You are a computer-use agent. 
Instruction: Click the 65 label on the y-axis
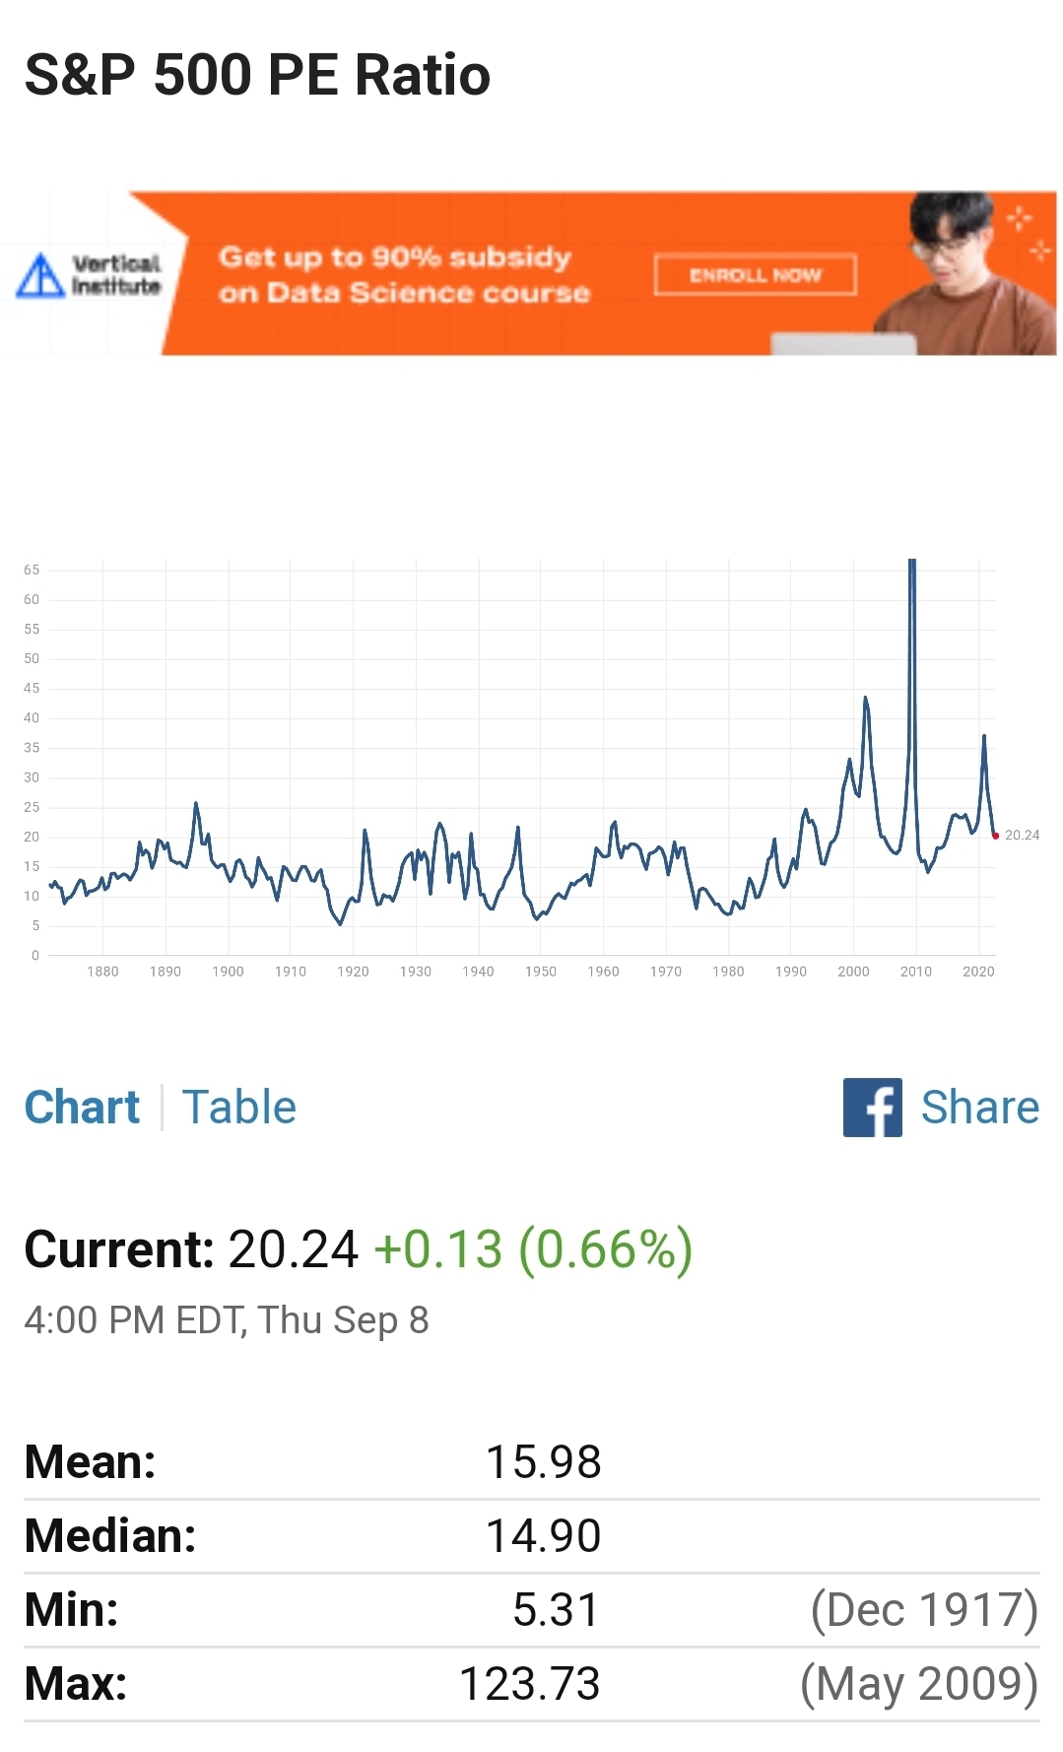[32, 571]
